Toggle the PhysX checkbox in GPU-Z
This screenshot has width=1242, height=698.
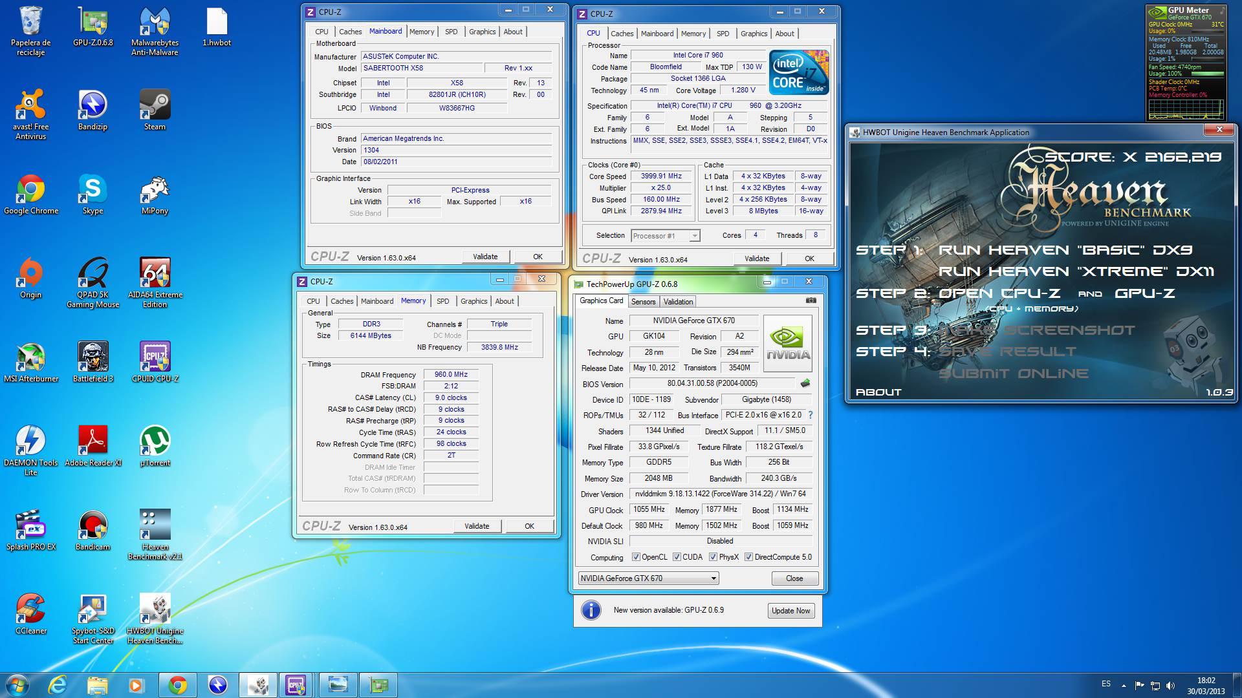point(713,557)
